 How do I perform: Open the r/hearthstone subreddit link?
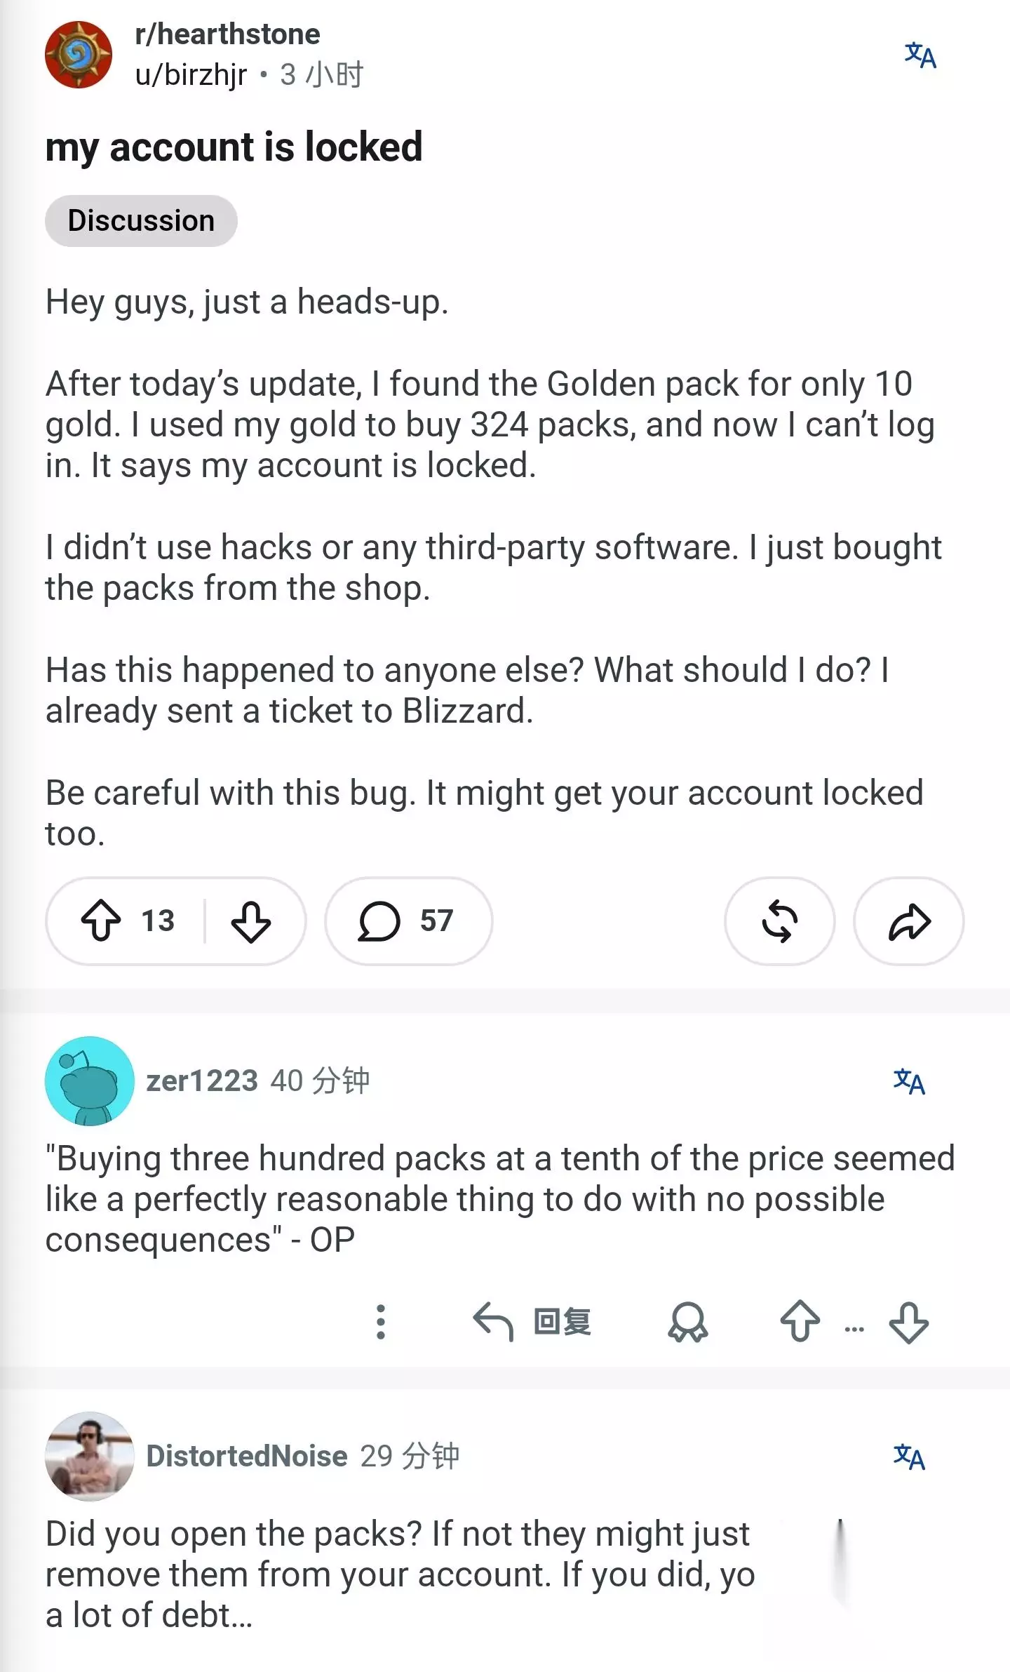pos(227,34)
